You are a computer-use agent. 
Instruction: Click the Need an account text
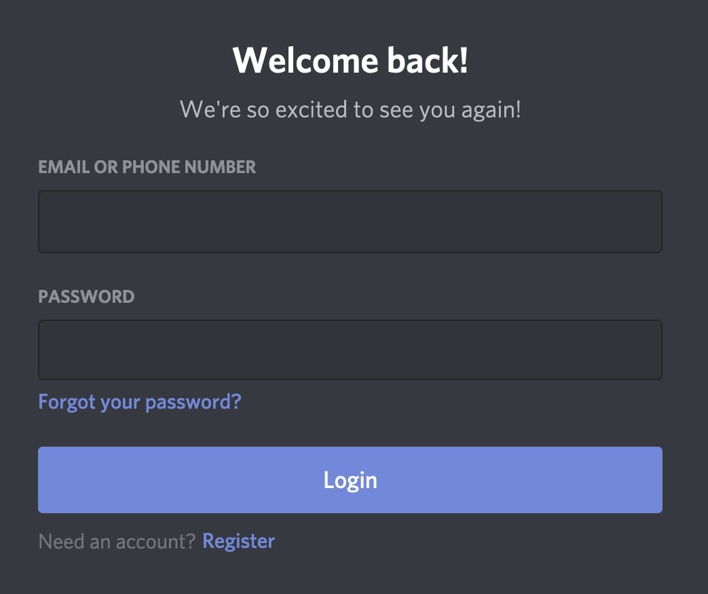[x=117, y=541]
